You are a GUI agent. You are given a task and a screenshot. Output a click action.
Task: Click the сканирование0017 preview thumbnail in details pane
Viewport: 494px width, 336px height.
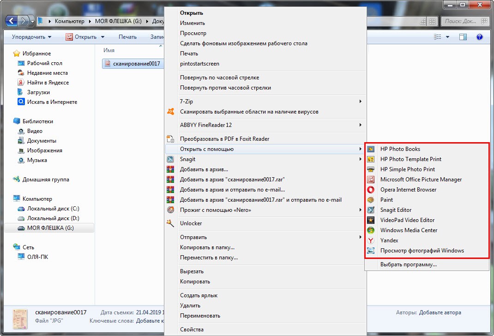pos(20,318)
